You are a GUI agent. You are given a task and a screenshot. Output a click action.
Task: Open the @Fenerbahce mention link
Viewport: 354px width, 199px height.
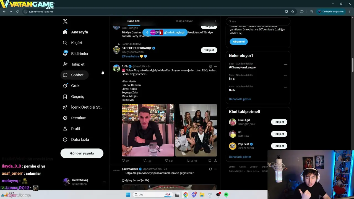pyautogui.click(x=130, y=56)
